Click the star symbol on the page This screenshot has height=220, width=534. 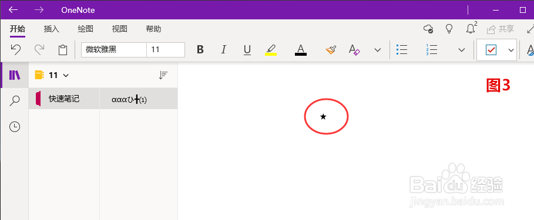[323, 117]
